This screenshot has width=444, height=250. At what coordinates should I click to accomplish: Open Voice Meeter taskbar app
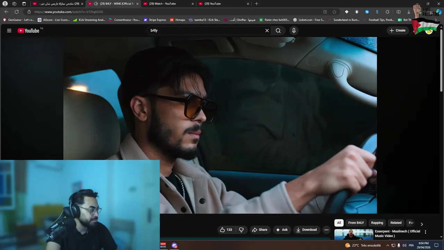[x=163, y=245]
